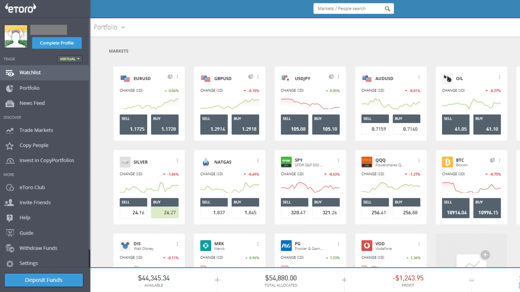Open the VIRTUAL account mode dropdown
520x292 pixels.
click(x=70, y=59)
